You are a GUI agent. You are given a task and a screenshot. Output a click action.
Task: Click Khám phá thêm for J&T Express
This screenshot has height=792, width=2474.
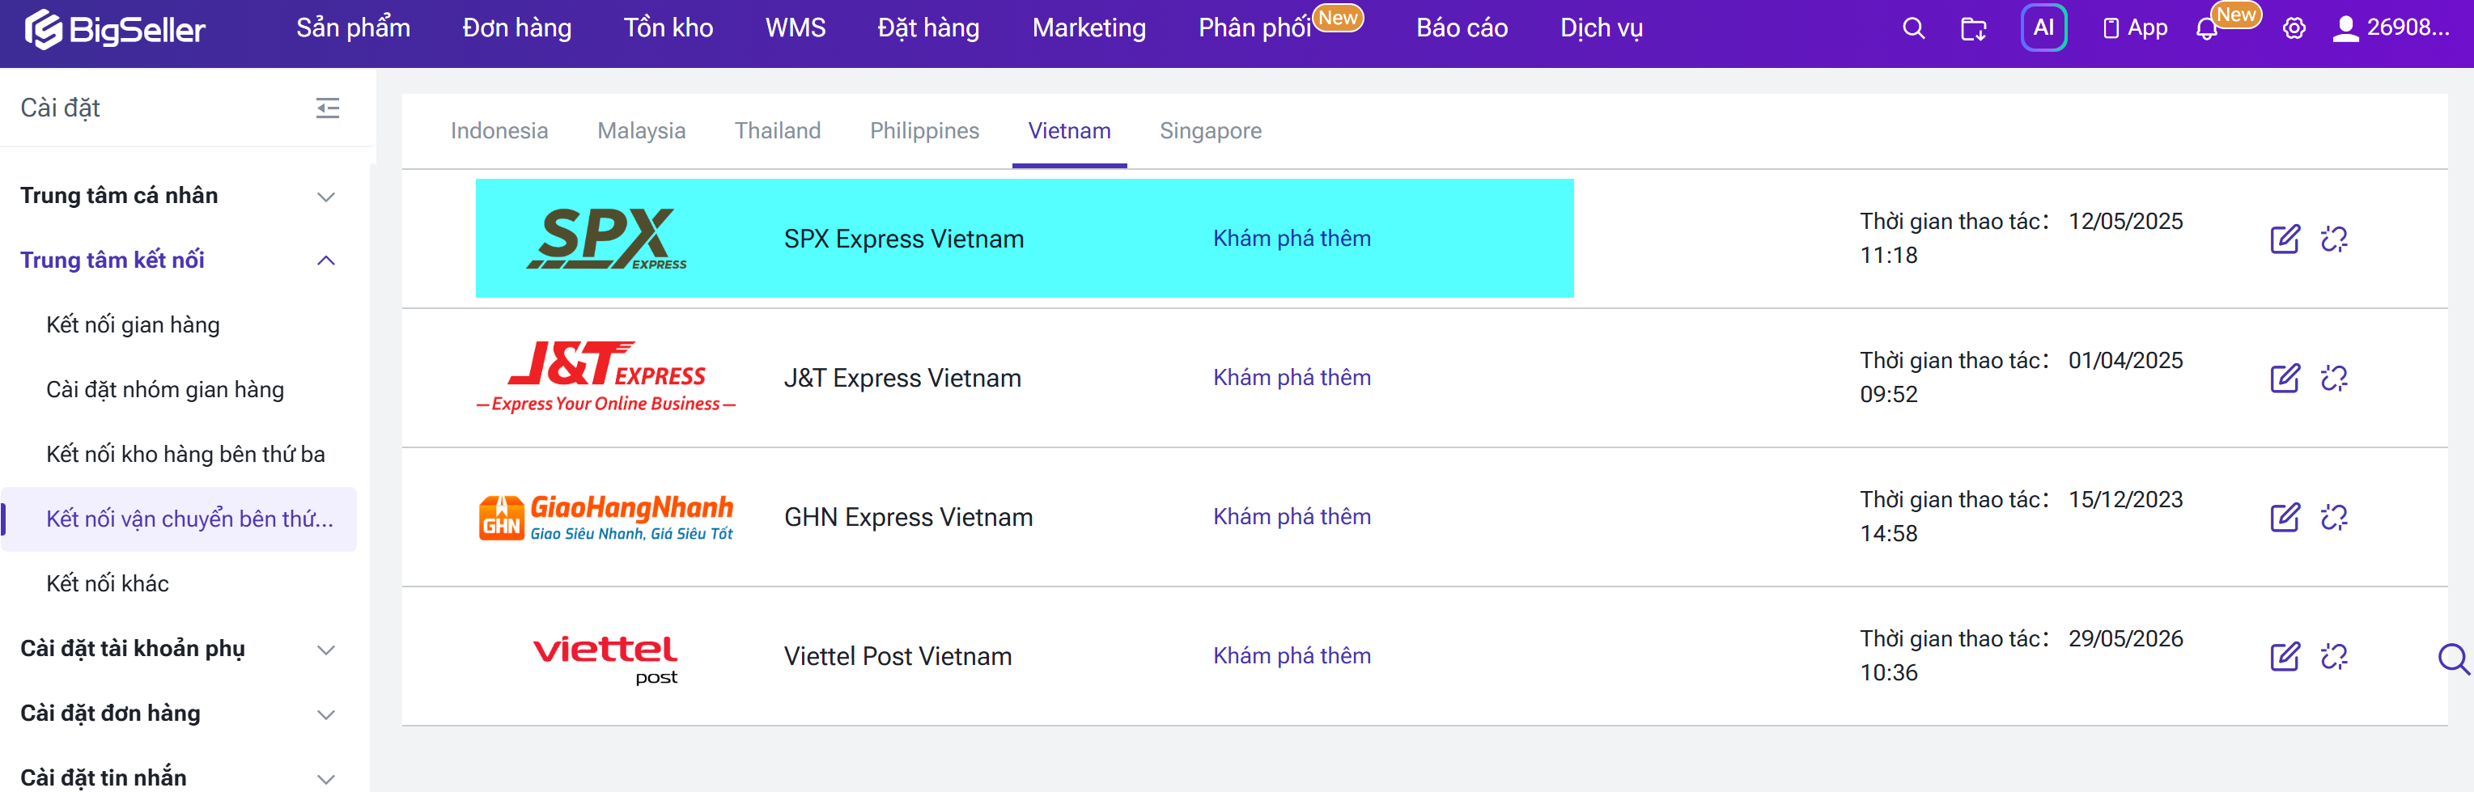pos(1292,377)
